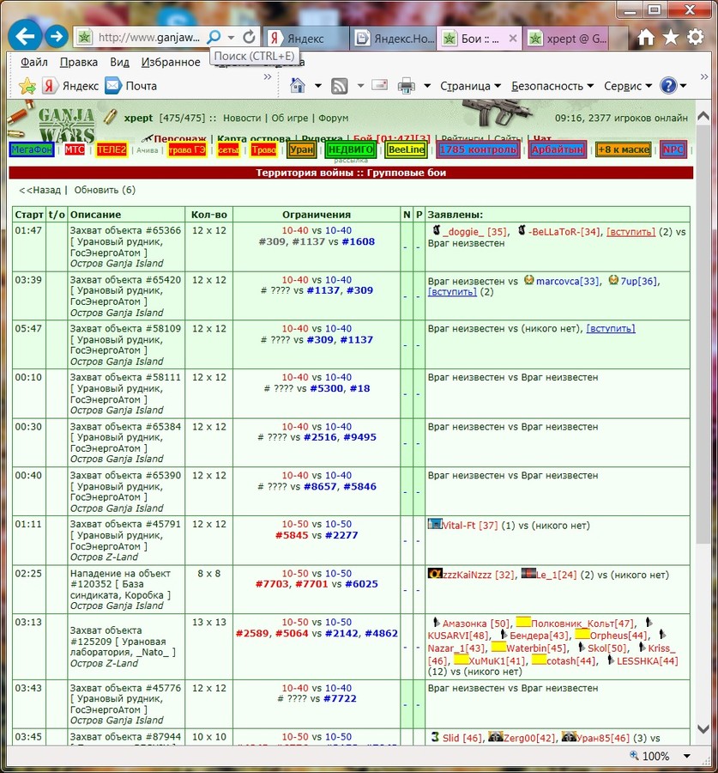The height and width of the screenshot is (773, 718).
Task: Open the Tools gear icon
Action: point(695,36)
